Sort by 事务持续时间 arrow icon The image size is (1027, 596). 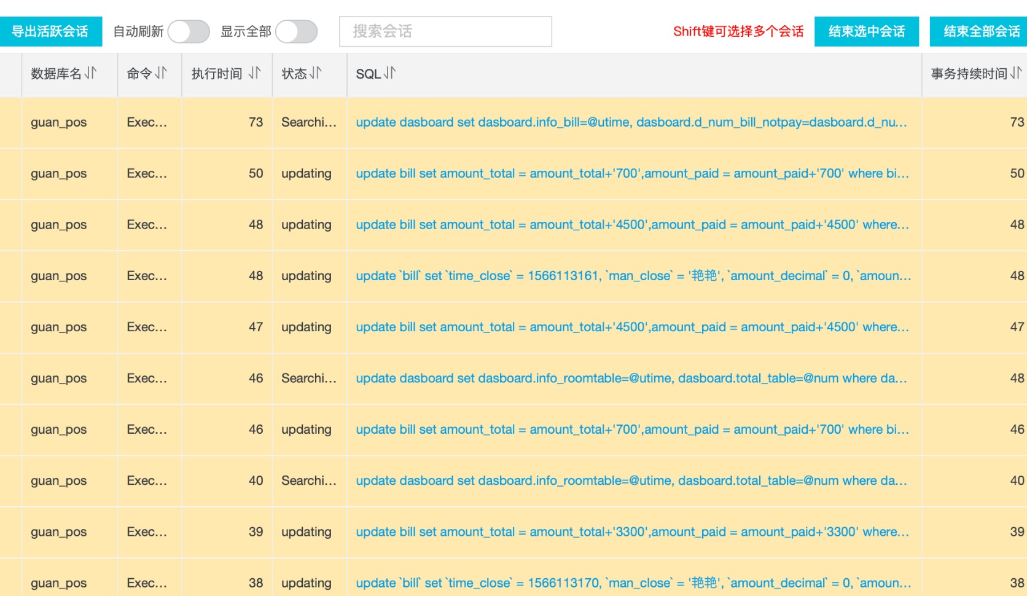[1016, 73]
